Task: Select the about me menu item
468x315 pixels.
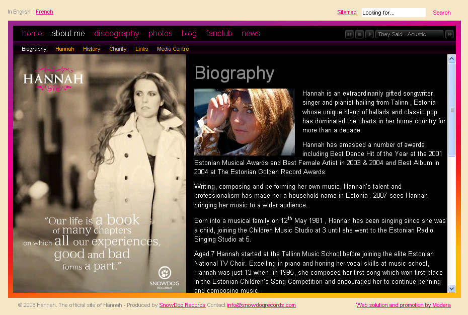Action: [68, 33]
